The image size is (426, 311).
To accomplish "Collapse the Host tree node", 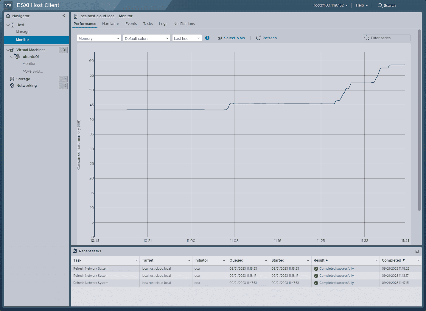I will pyautogui.click(x=8, y=25).
